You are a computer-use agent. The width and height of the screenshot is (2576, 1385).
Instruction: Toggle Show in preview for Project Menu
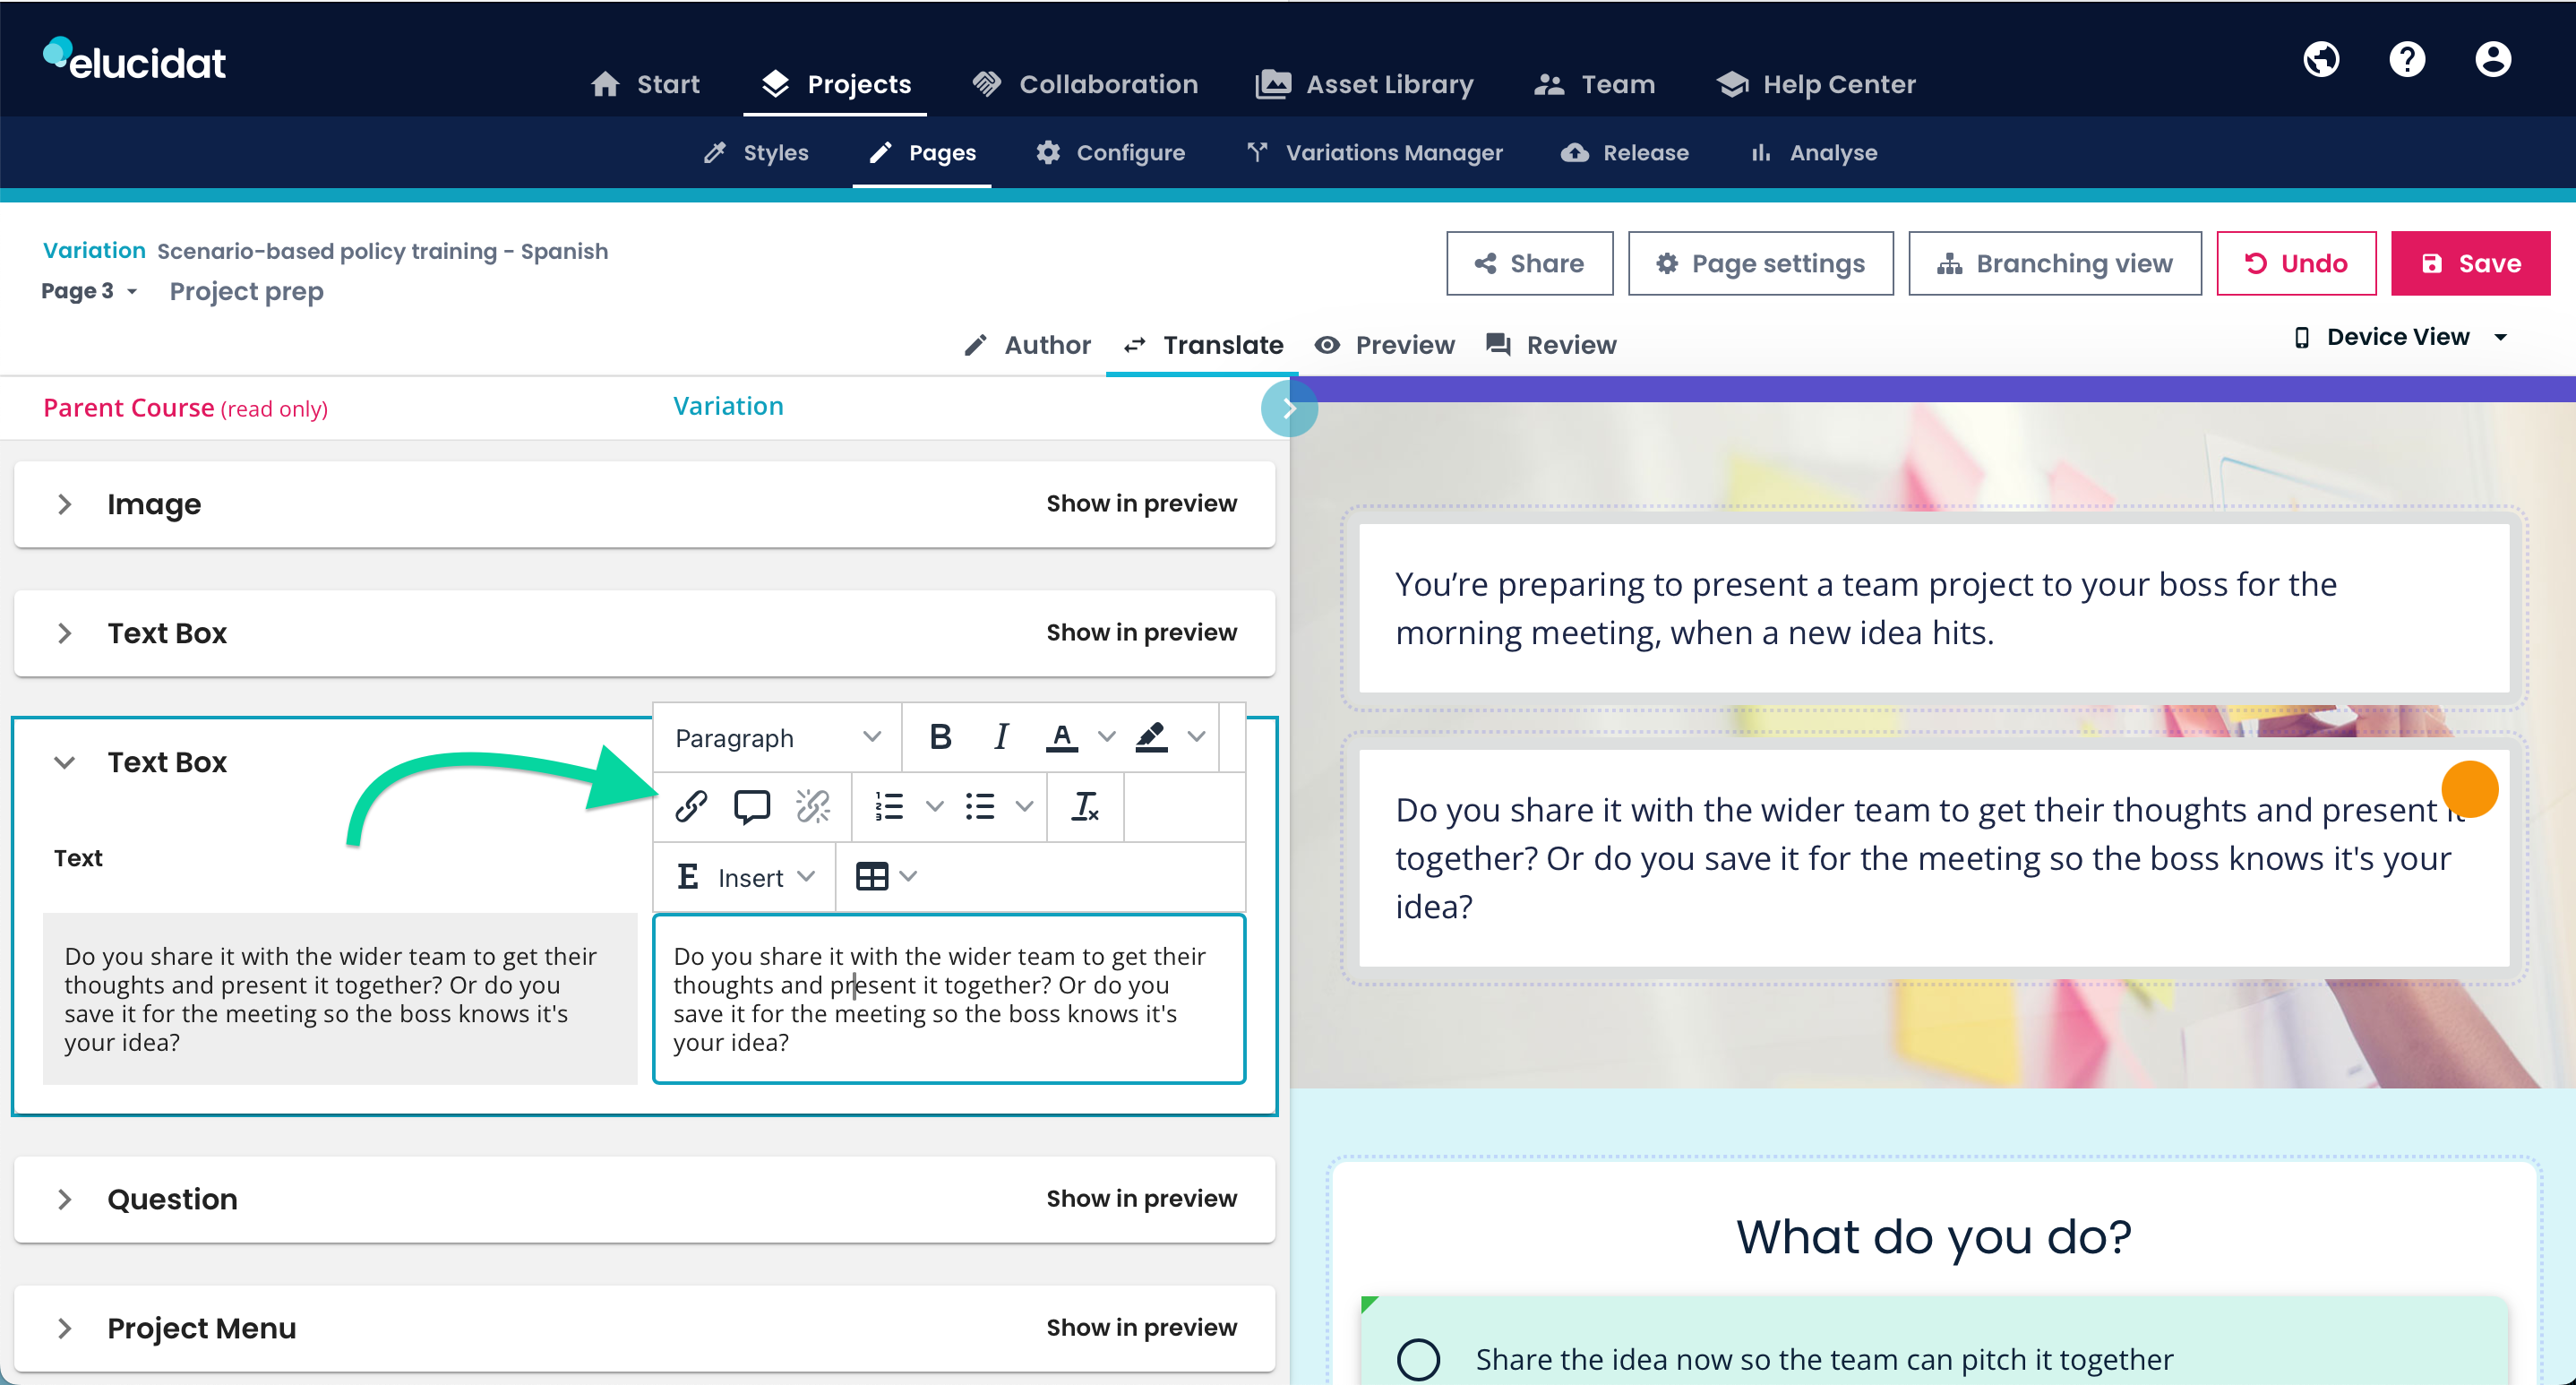coord(1141,1328)
